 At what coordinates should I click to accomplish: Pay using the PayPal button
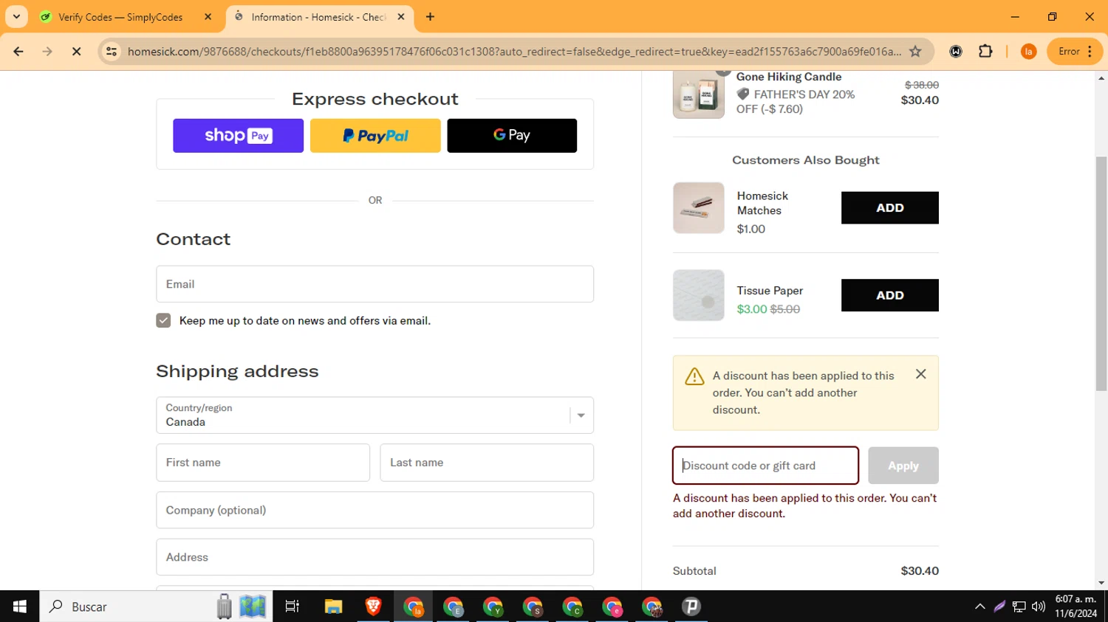pos(375,136)
